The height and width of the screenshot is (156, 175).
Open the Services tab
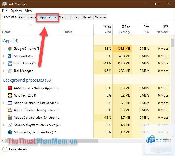point(101,17)
